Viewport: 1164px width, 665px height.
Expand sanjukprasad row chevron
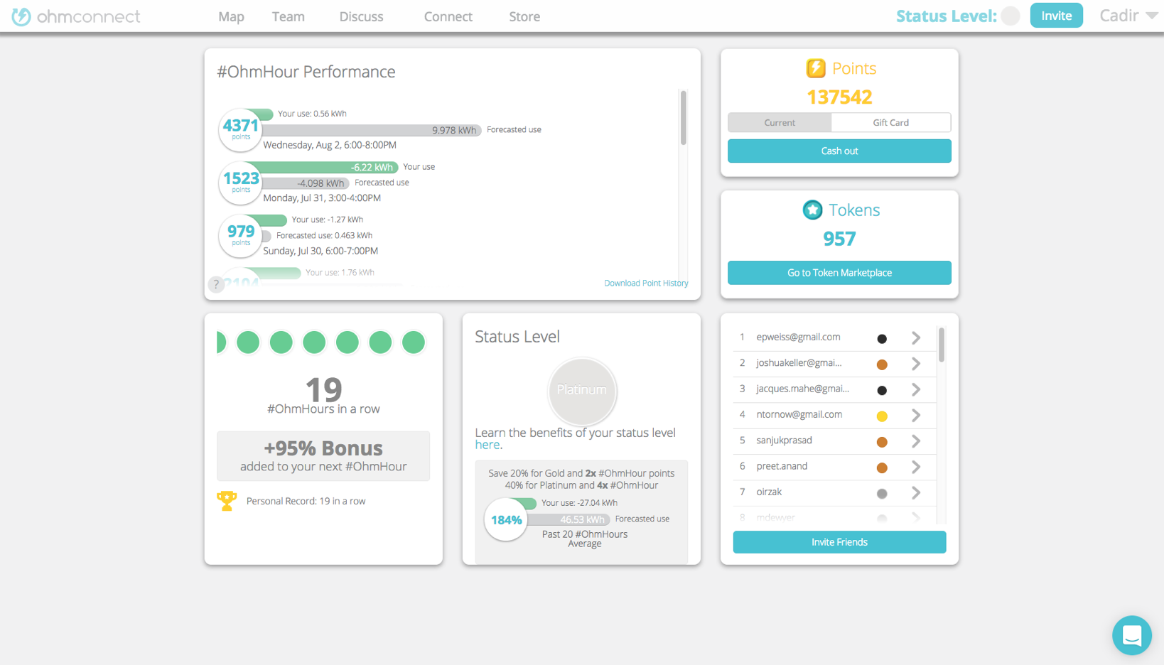tap(916, 441)
